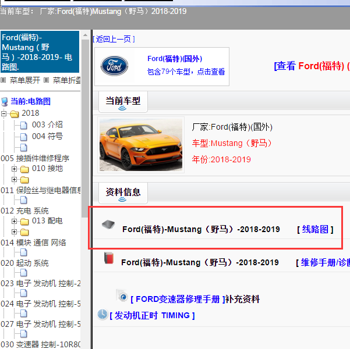Click the 当前车型 header line at top
350x349 pixels.
(x=93, y=11)
